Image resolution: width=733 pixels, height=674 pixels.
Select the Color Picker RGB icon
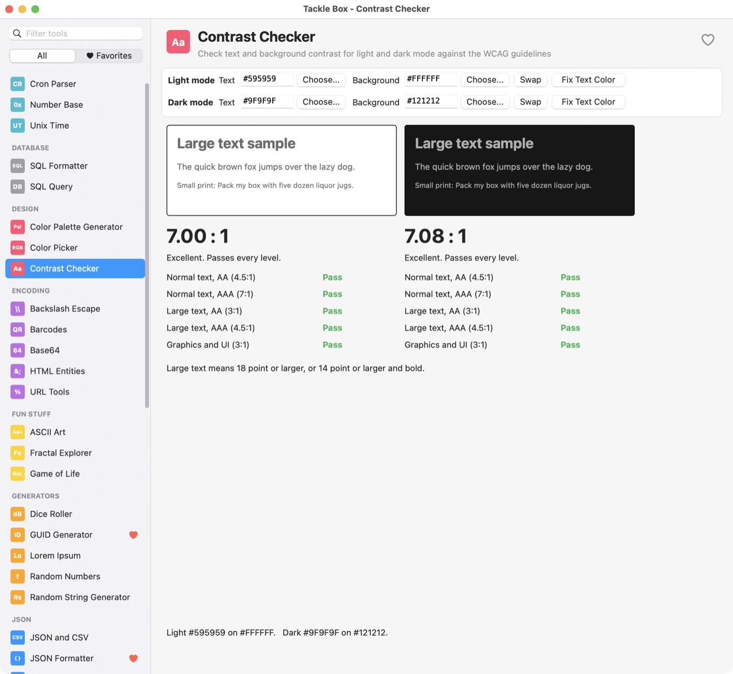(x=17, y=248)
